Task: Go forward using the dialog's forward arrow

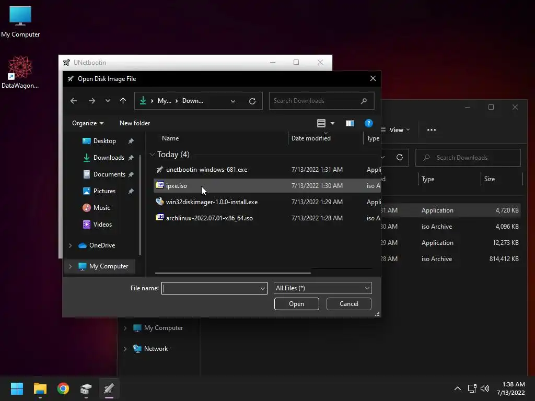Action: (92, 101)
